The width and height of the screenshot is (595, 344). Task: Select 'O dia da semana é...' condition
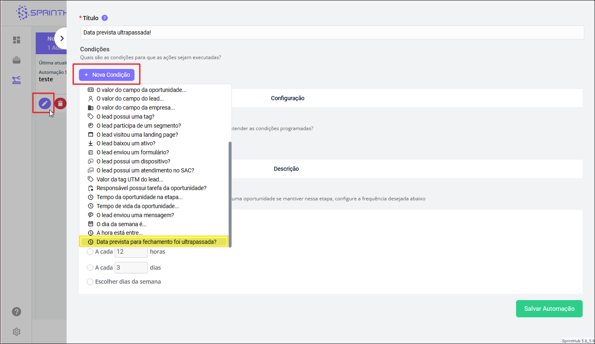(x=121, y=224)
